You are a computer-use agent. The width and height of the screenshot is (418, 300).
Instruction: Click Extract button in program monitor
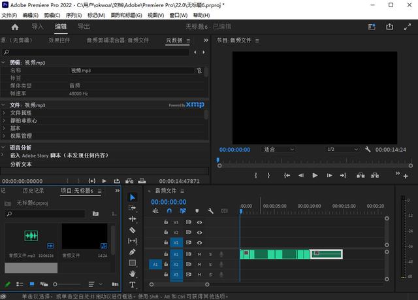click(x=375, y=175)
